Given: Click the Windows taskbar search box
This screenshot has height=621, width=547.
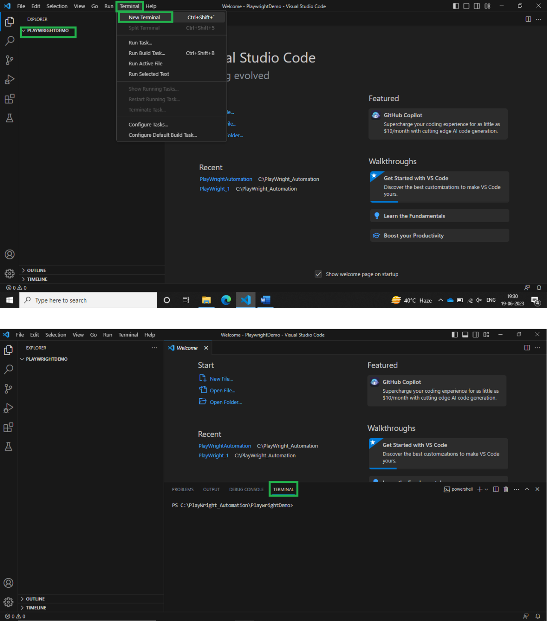Looking at the screenshot, I should [88, 300].
